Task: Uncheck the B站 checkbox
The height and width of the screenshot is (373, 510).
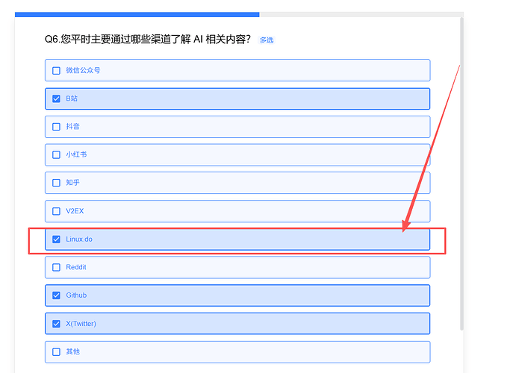Action: 56,98
